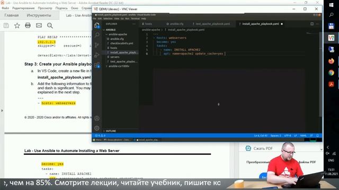Click the errors and warnings status indicator
This screenshot has height=190, width=339.
(100, 136)
